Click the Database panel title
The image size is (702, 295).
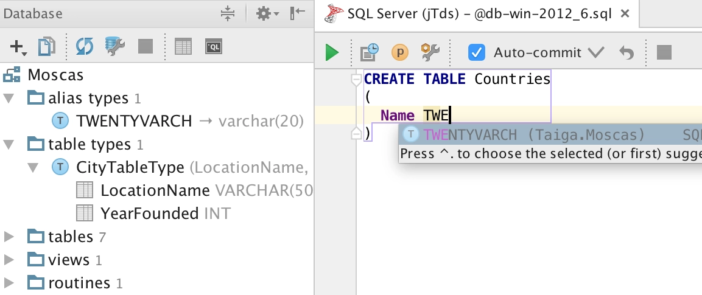click(33, 13)
